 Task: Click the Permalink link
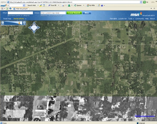point(113,19)
